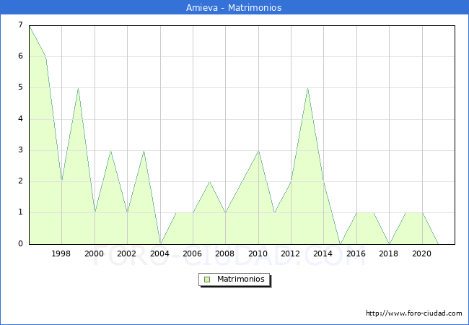Click the 2001 peak data point at 3
Image resolution: width=469 pixels, height=325 pixels.
pos(110,151)
